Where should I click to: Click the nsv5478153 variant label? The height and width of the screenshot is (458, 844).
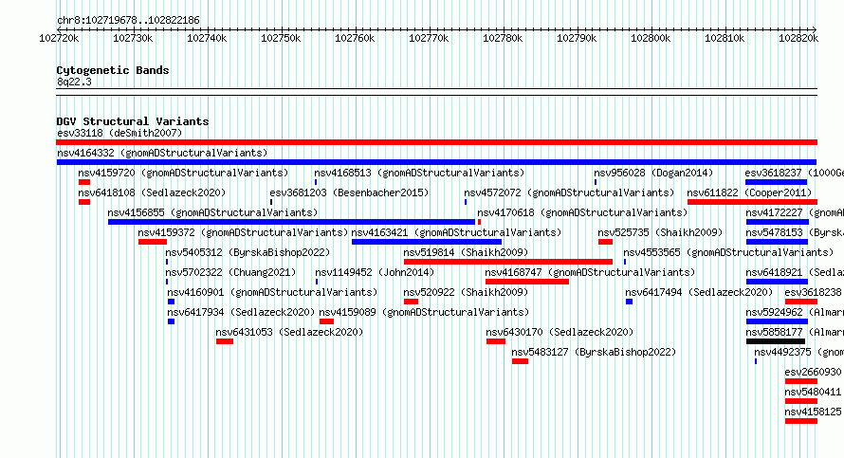tap(795, 232)
